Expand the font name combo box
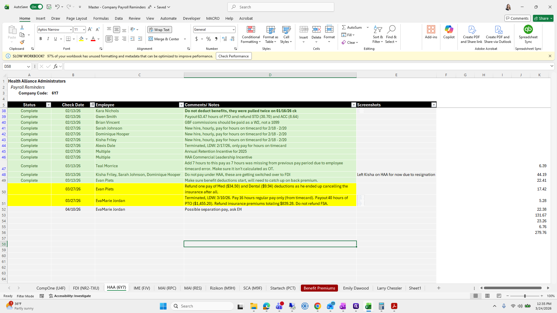The image size is (557, 313). [70, 30]
